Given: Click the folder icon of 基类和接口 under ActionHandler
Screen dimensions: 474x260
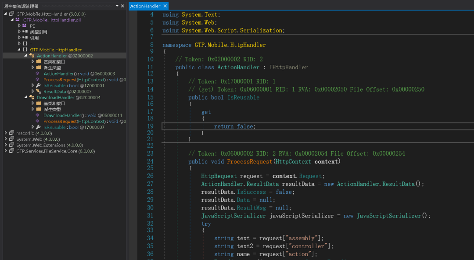Looking at the screenshot, I should pyautogui.click(x=39, y=61).
